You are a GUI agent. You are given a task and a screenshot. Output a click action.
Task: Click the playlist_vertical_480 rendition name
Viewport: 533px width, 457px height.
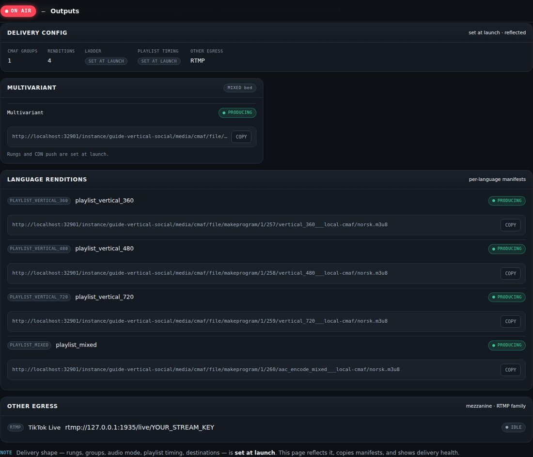point(104,249)
